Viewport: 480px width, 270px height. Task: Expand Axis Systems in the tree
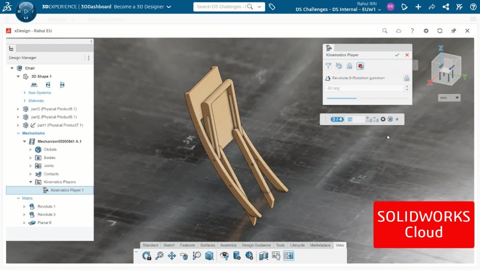pos(24,92)
